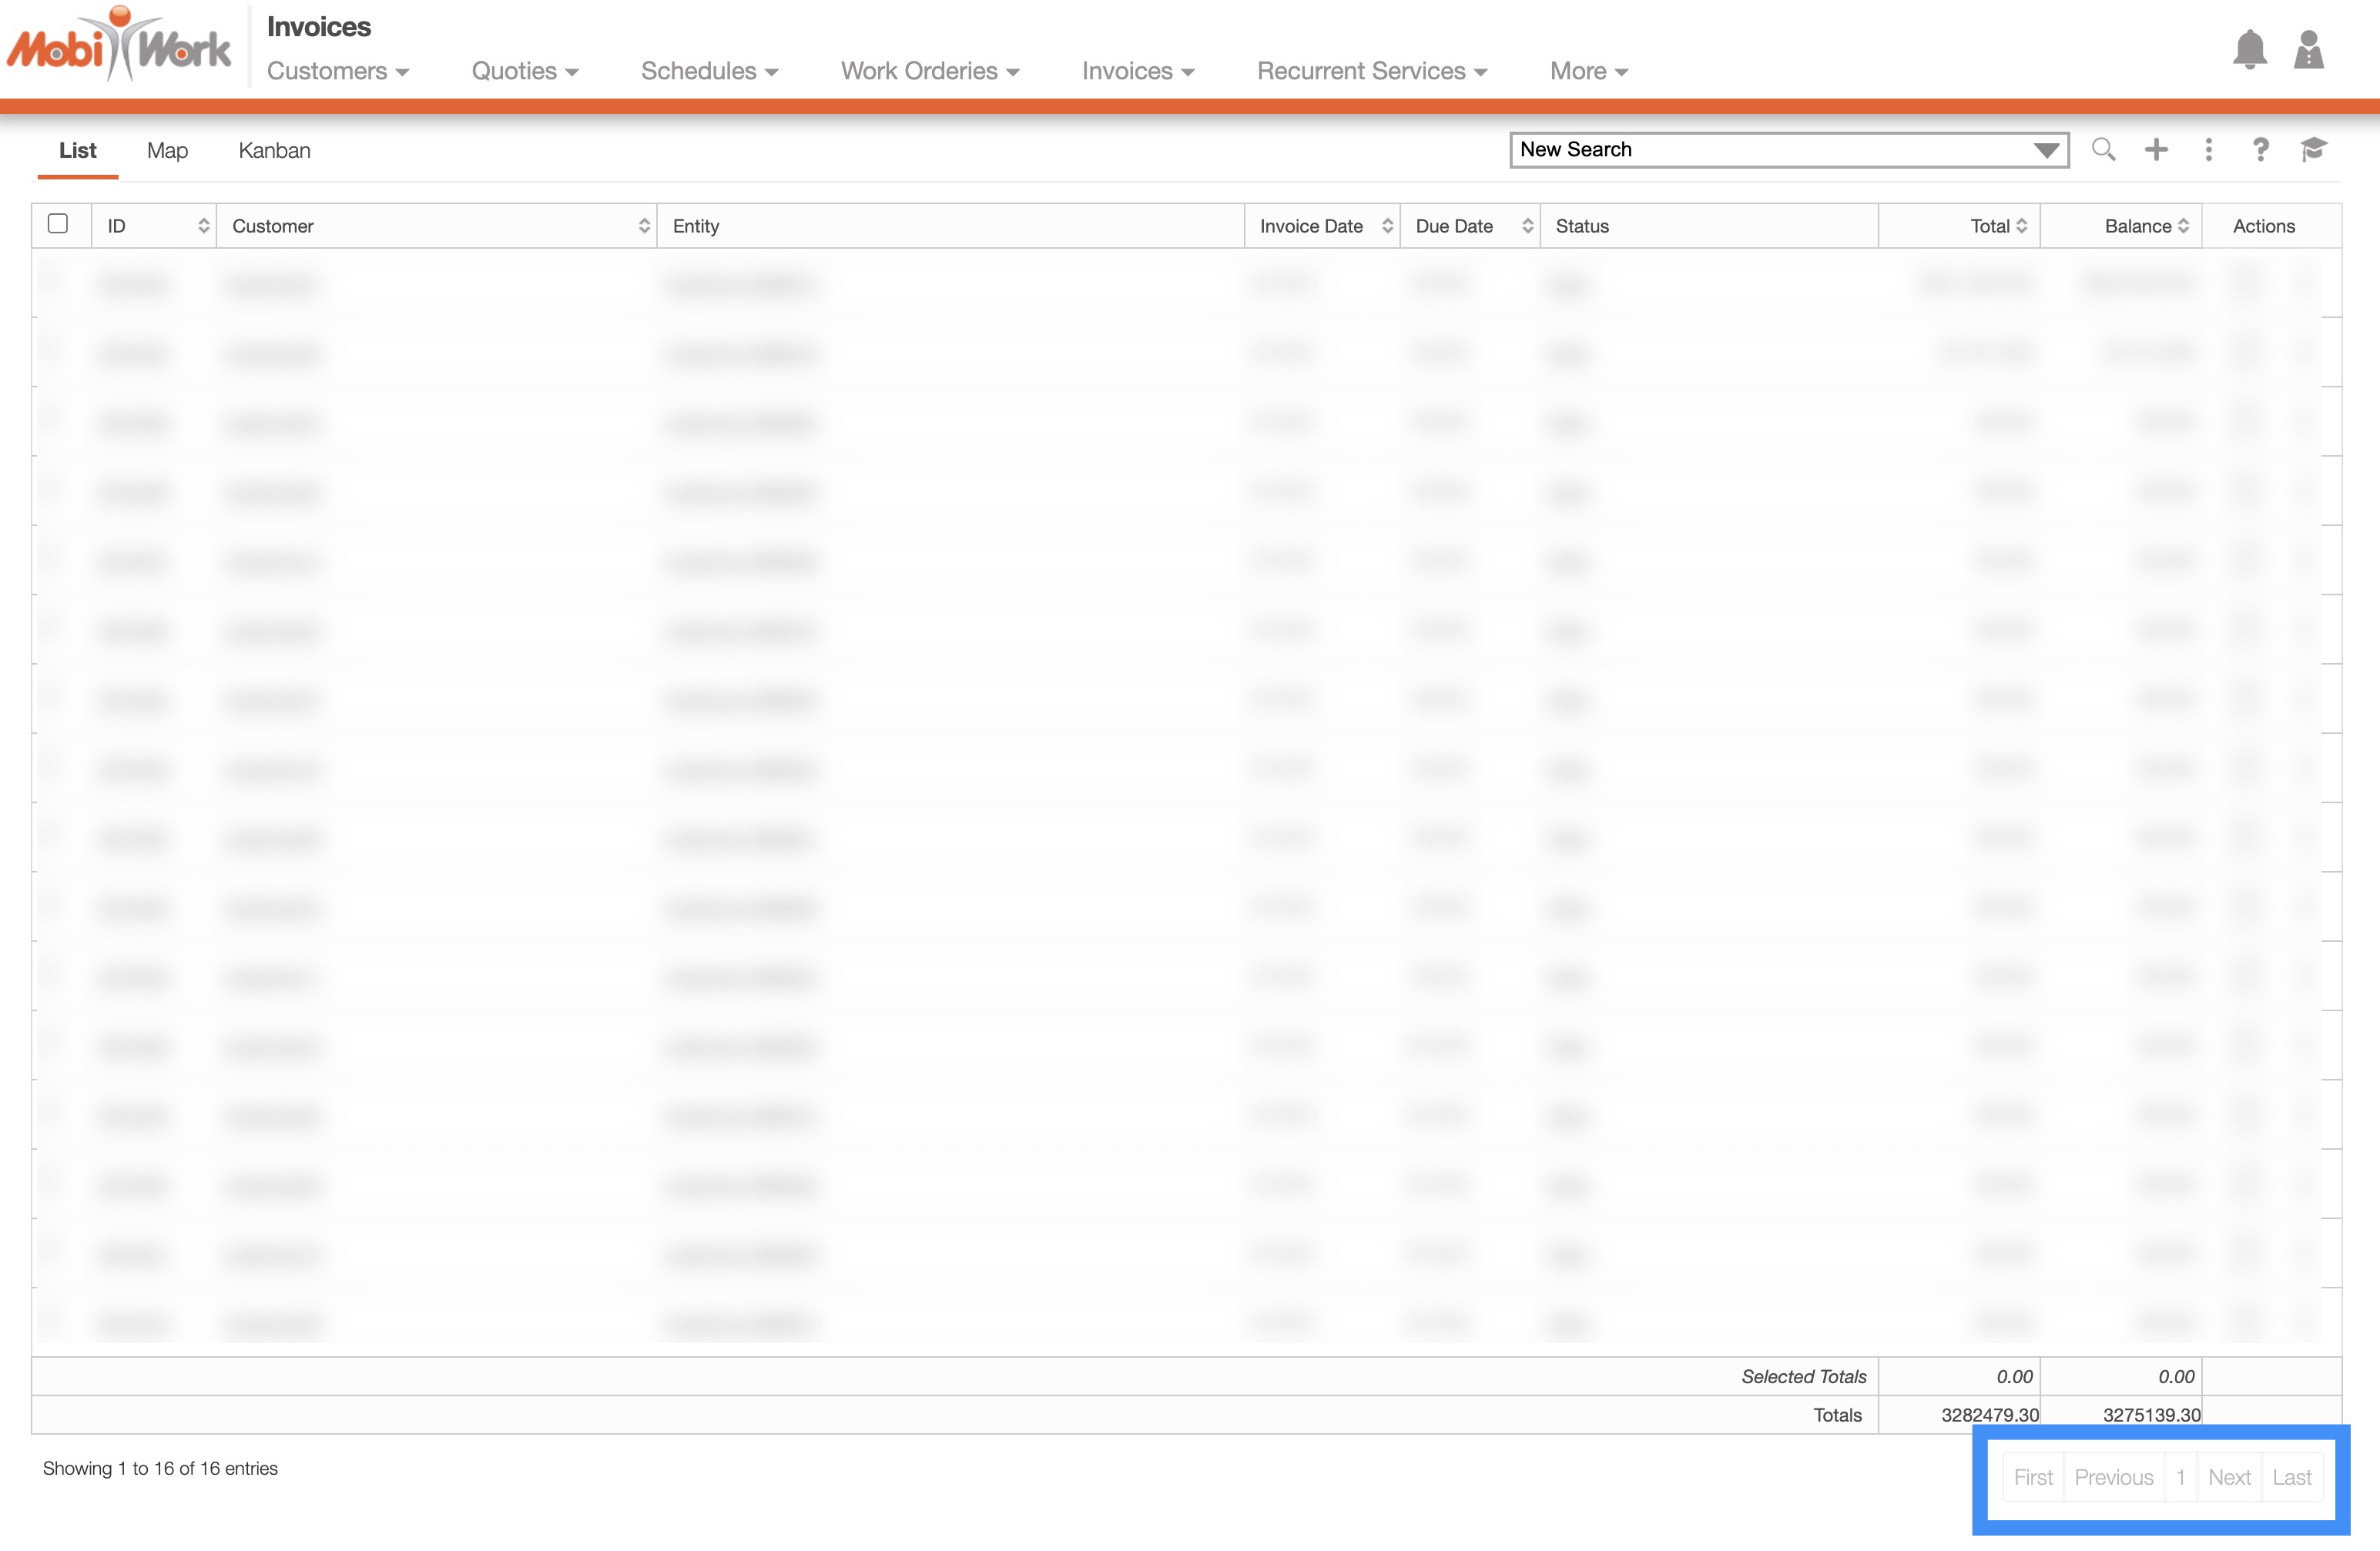Click the MobiWork logo
The width and height of the screenshot is (2380, 1551).
point(118,45)
